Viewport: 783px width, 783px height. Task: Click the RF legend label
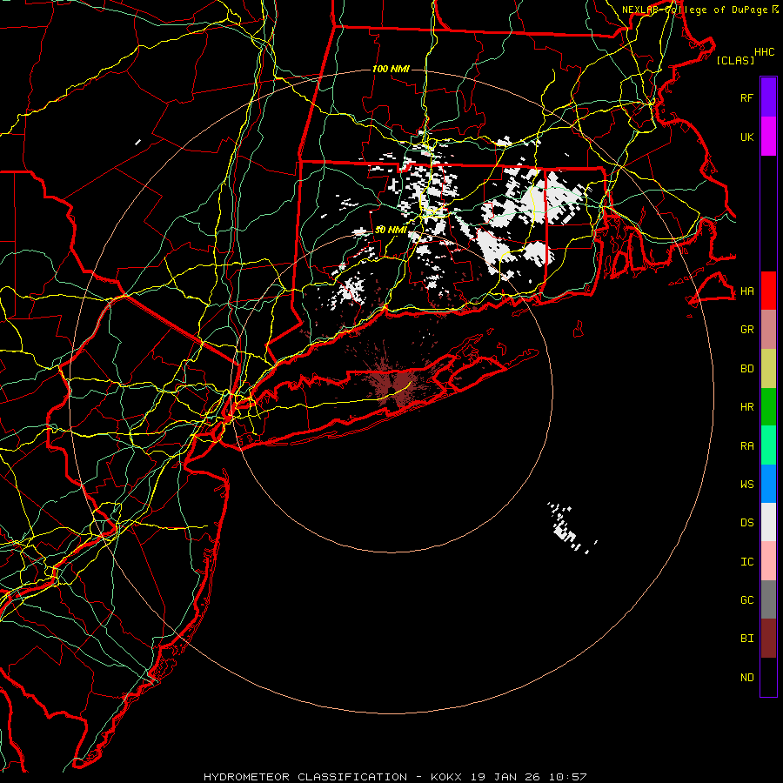coord(746,97)
